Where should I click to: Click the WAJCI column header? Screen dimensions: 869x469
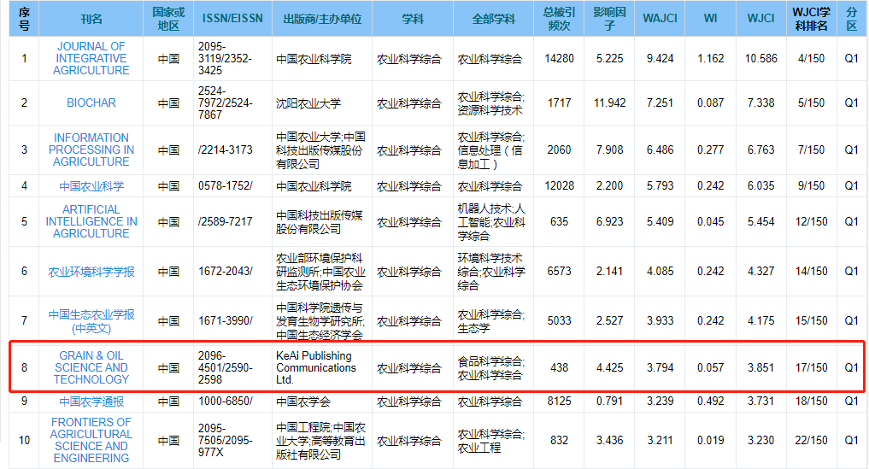tap(661, 19)
